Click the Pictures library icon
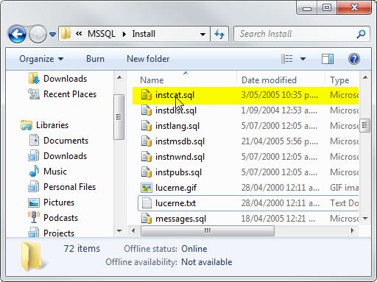Viewport: 377px width, 282px height. [34, 202]
